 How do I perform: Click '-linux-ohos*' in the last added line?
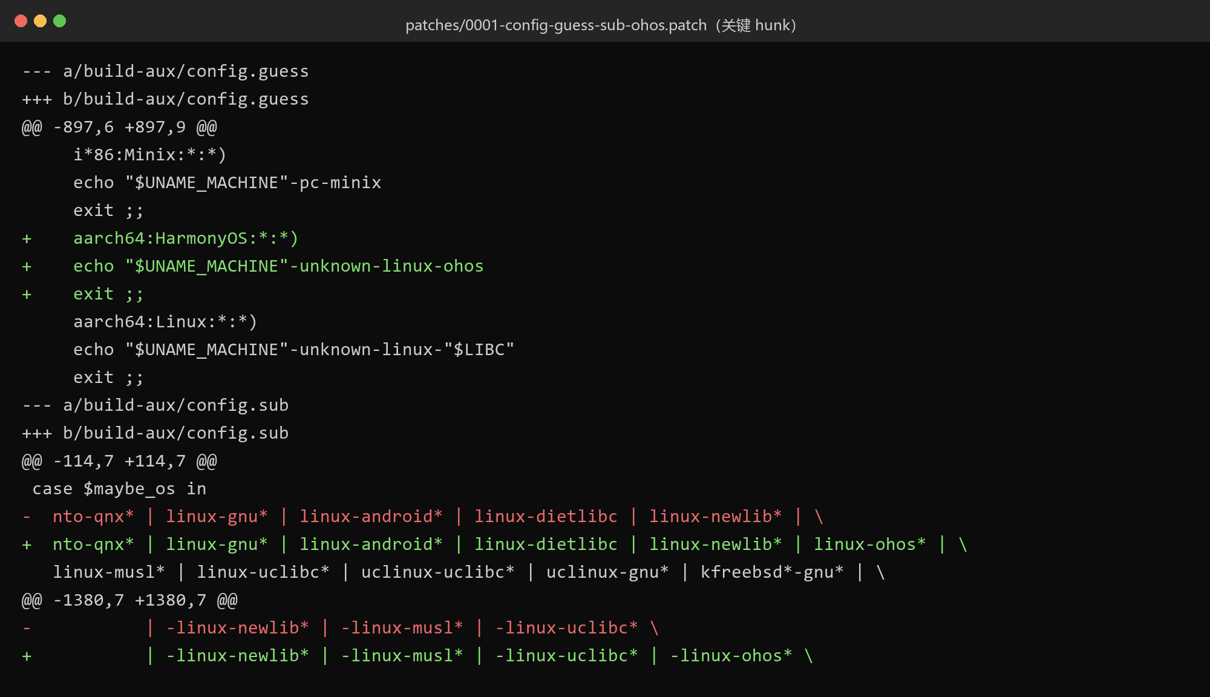point(731,656)
